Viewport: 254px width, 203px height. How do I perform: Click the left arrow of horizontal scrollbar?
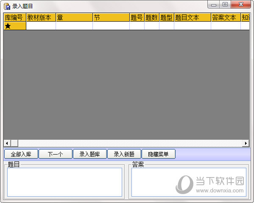(7, 143)
